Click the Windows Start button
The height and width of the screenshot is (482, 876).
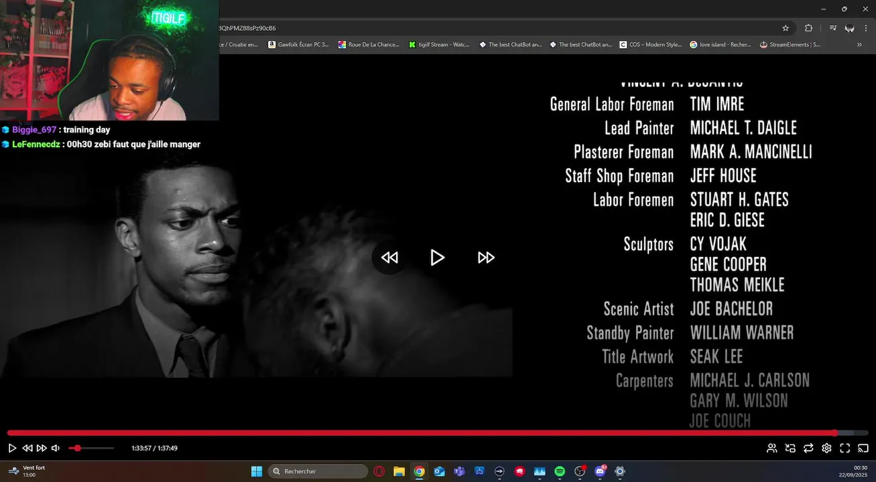tap(257, 471)
